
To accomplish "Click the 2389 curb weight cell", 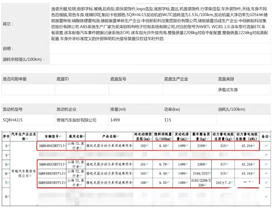I will click(201, 164).
